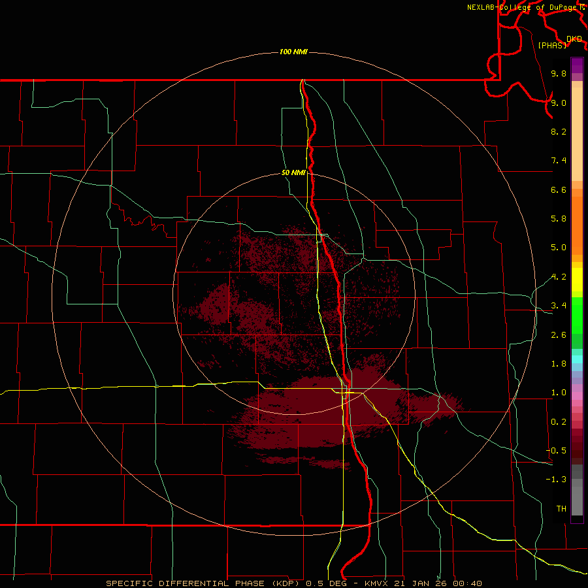
Task: Click the 3.4 scale value
Action: coord(559,306)
